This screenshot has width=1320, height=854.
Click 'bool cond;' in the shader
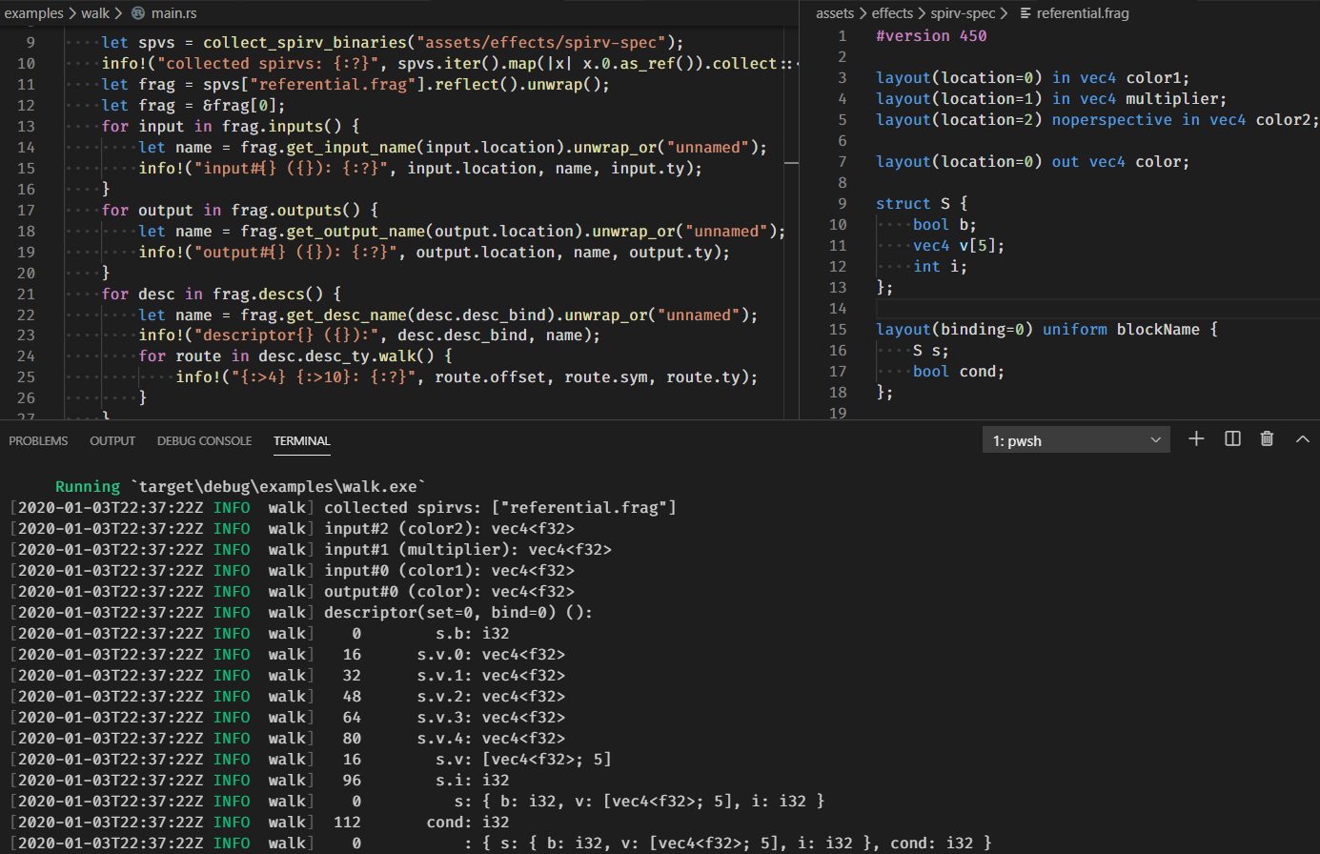pos(959,371)
